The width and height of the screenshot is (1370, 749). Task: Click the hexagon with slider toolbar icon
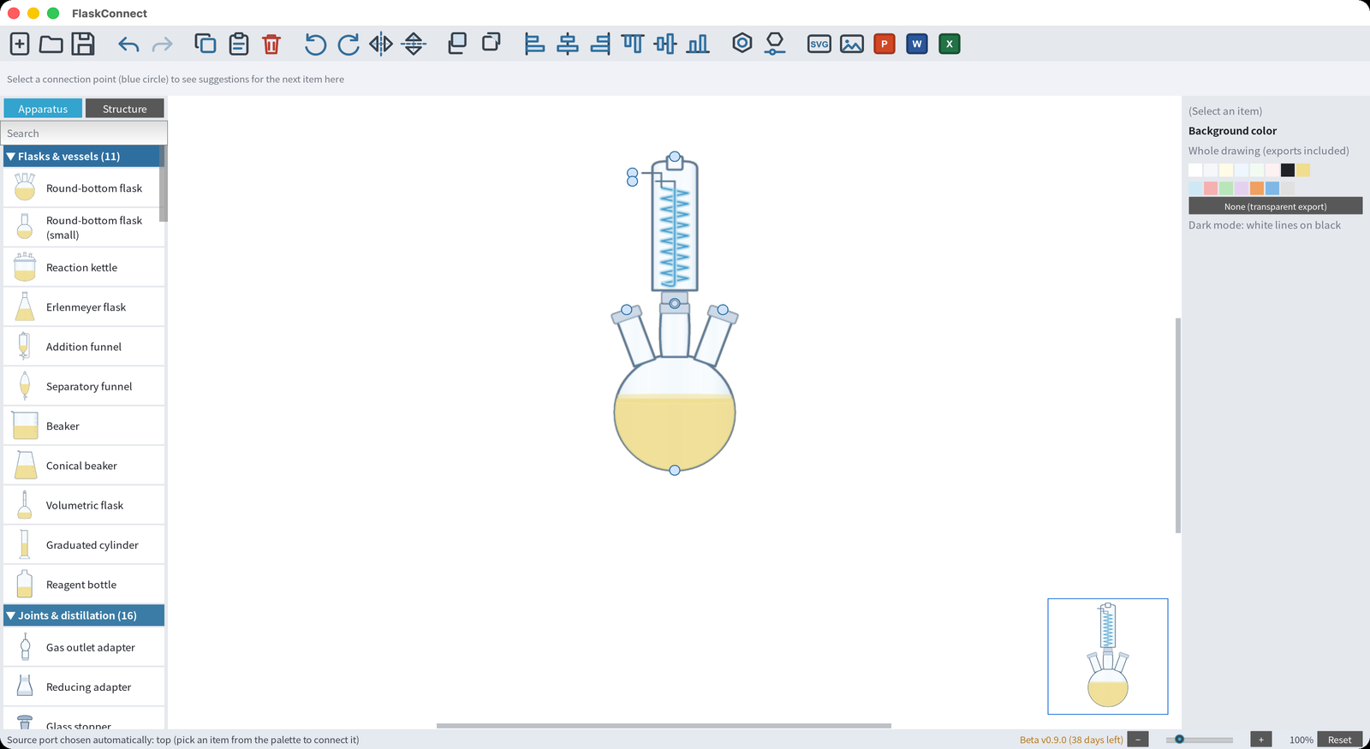click(775, 44)
